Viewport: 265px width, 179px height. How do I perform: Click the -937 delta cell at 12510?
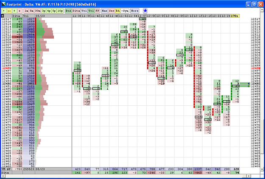pyautogui.click(x=17, y=37)
